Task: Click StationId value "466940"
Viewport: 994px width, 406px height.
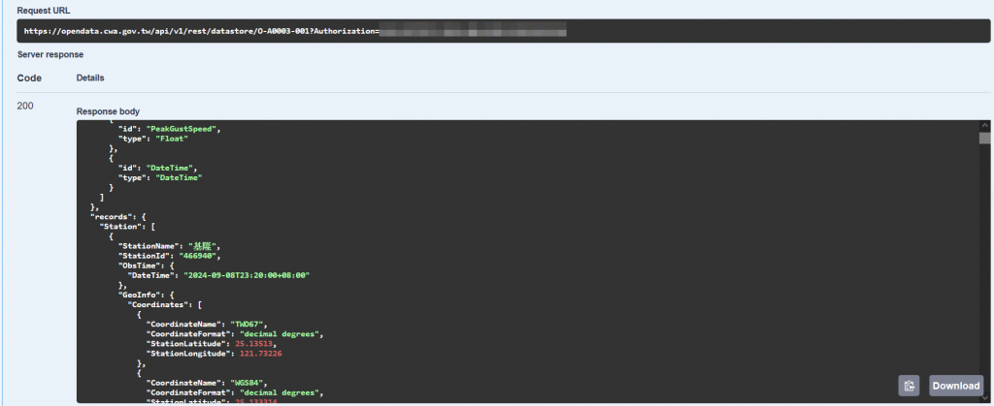Action: coord(199,256)
